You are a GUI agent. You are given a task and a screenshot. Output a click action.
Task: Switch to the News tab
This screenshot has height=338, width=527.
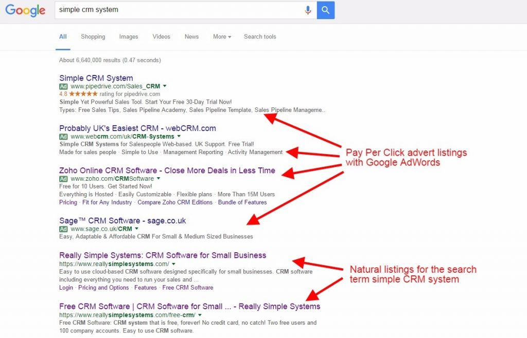click(191, 37)
